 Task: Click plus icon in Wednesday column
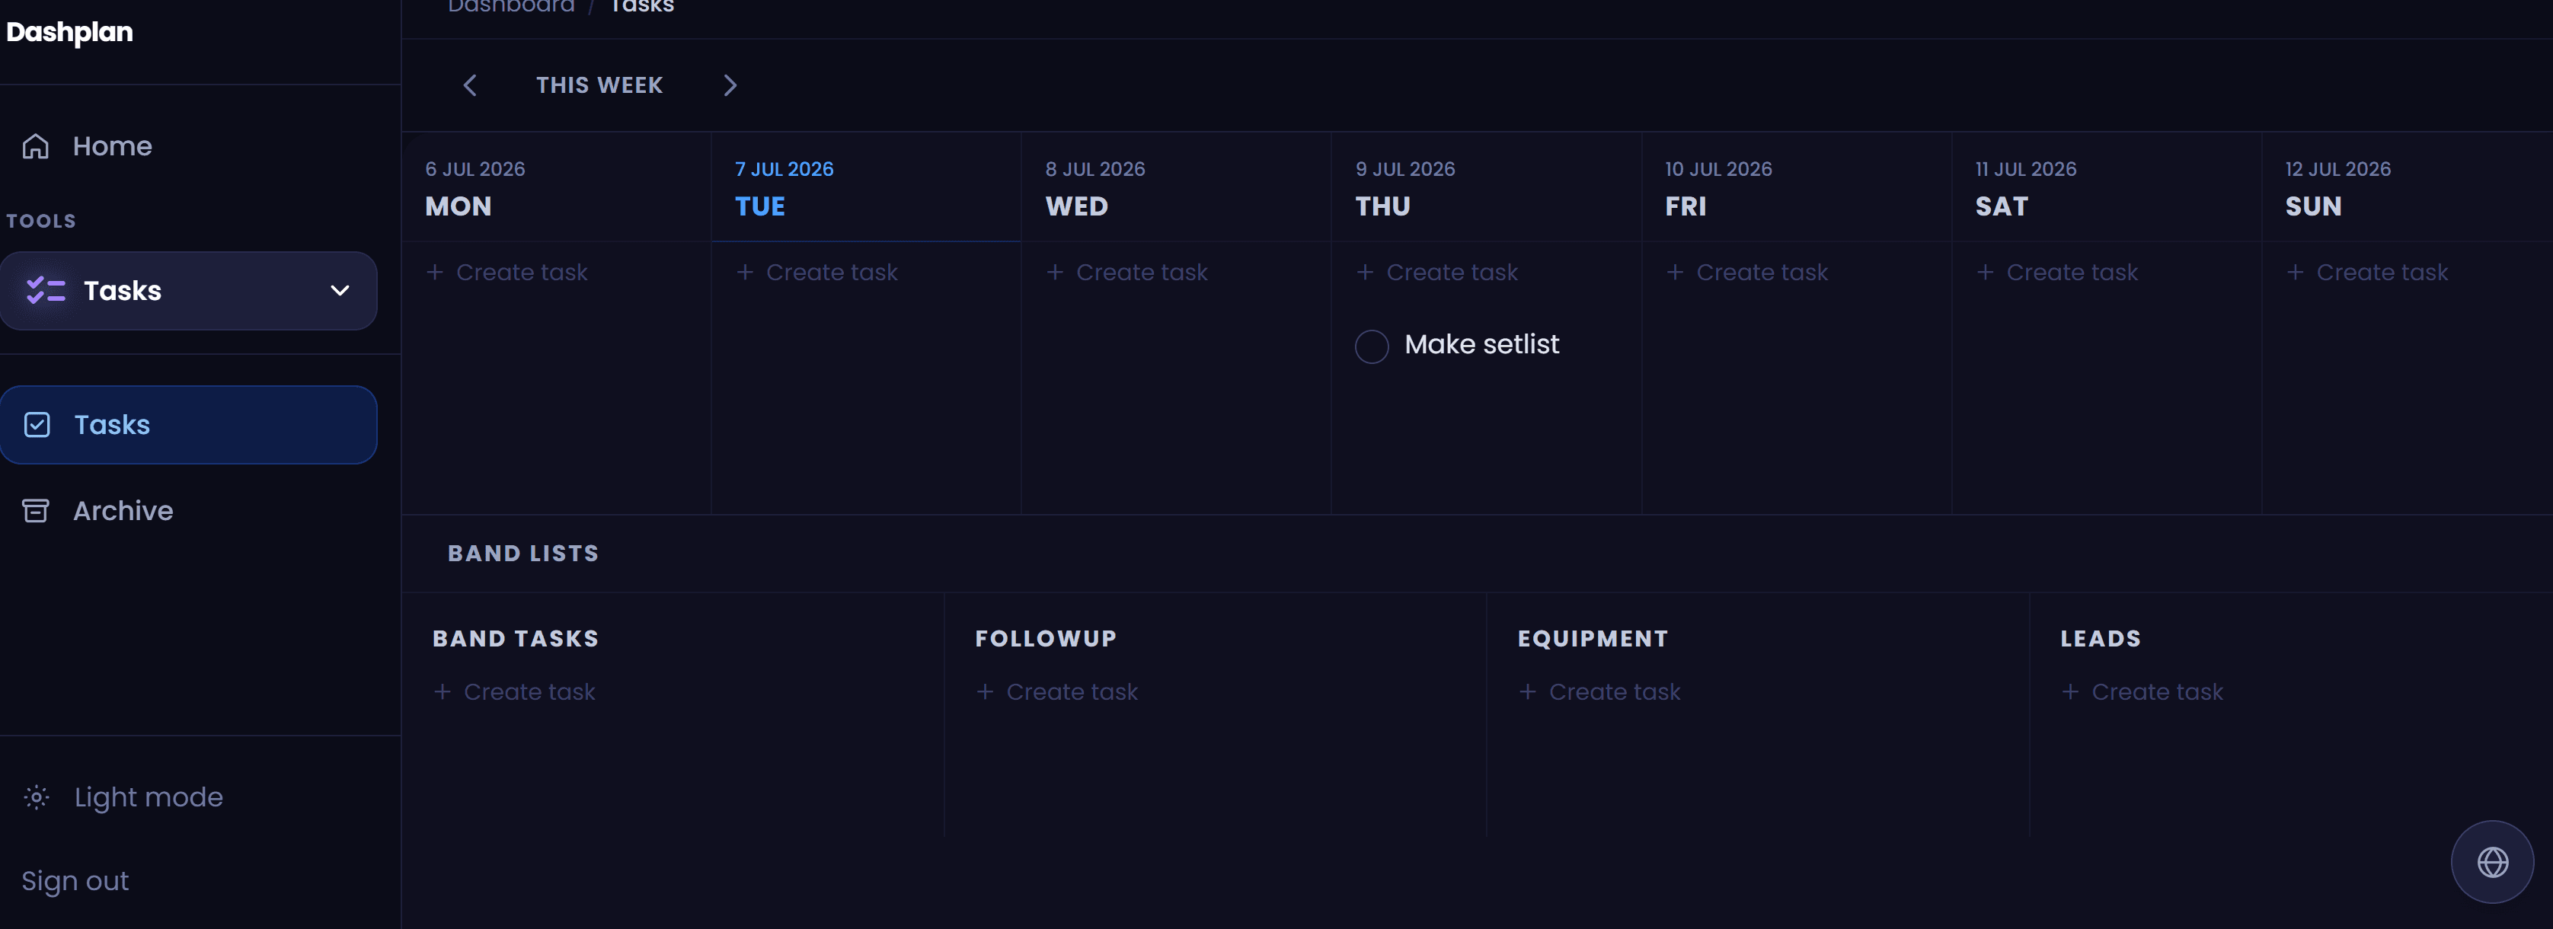[1055, 271]
